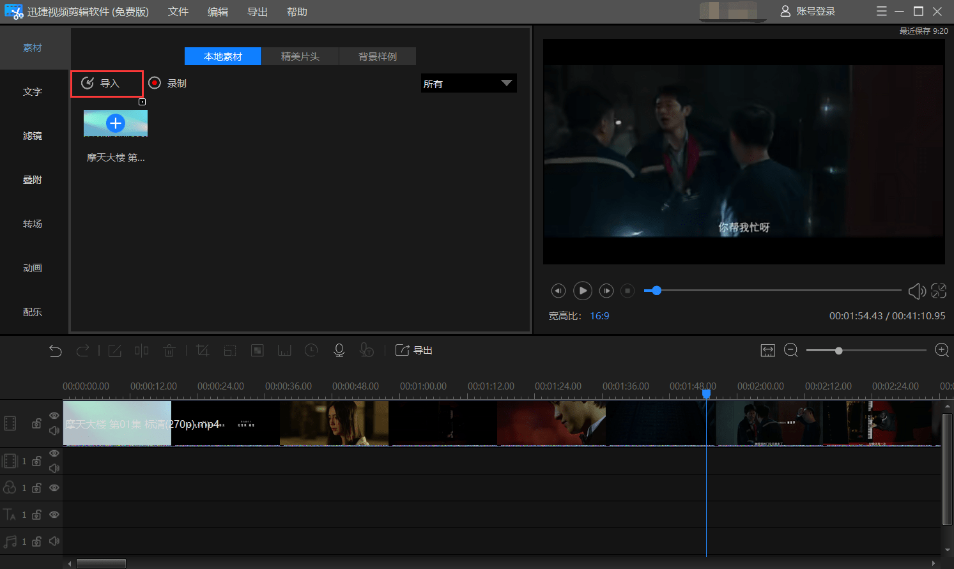
Task: Split the clip at the playhead
Action: coord(141,351)
